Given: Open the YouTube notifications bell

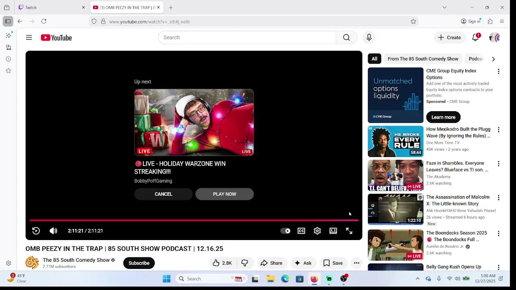Looking at the screenshot, I should pyautogui.click(x=476, y=37).
